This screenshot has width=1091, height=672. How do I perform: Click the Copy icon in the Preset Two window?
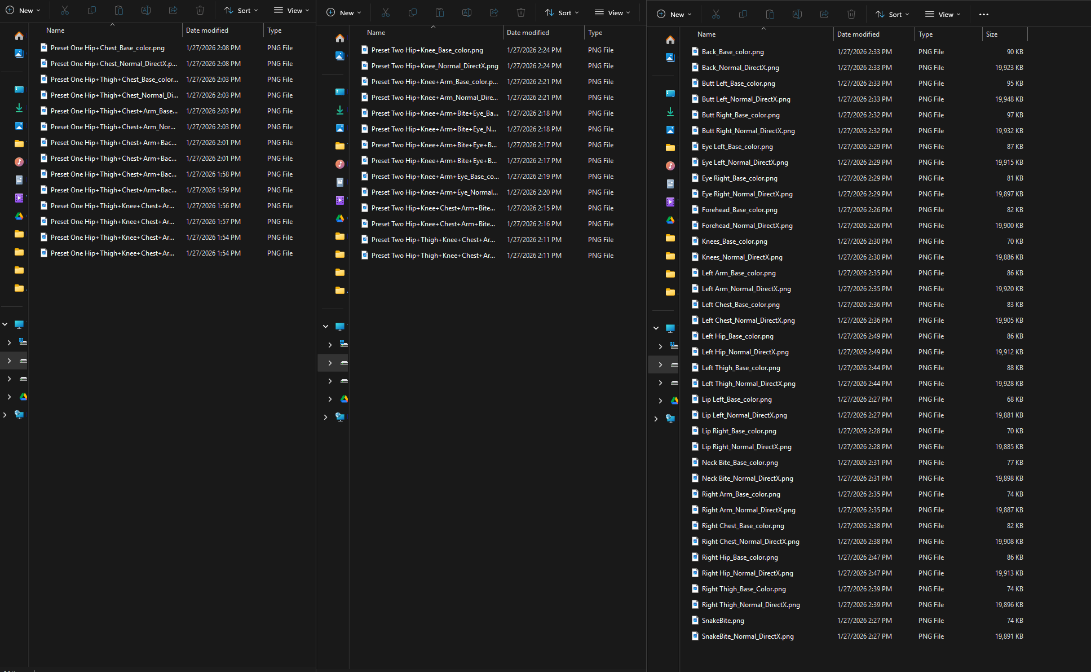[x=413, y=12]
